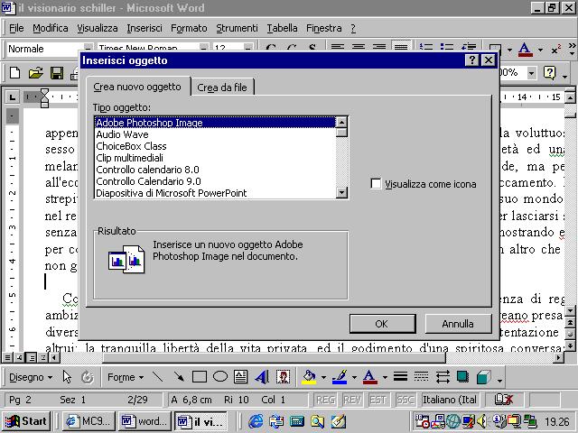578x433 pixels.
Task: Select the Line drawing tool
Action: tap(158, 377)
